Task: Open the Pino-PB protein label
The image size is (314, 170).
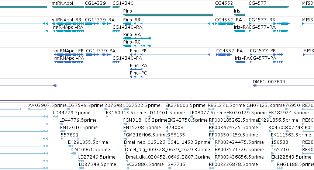Action: pos(138,51)
